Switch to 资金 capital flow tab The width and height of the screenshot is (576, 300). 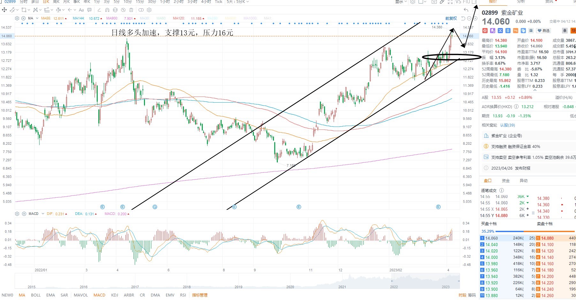tap(505, 181)
